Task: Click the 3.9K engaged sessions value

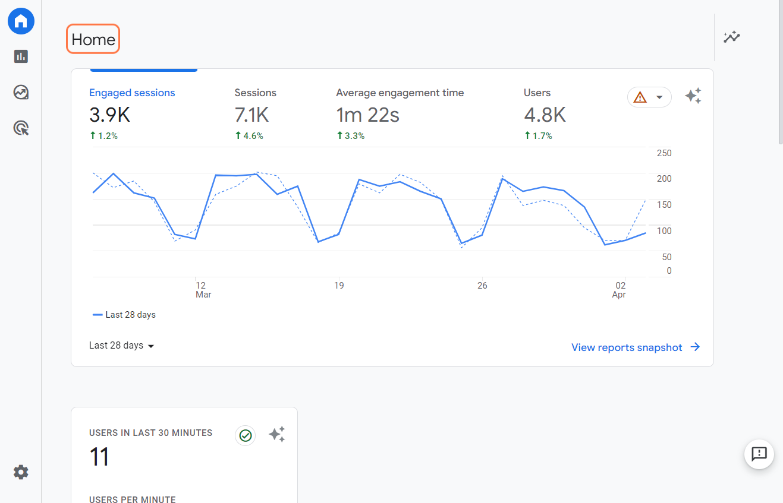Action: click(109, 115)
